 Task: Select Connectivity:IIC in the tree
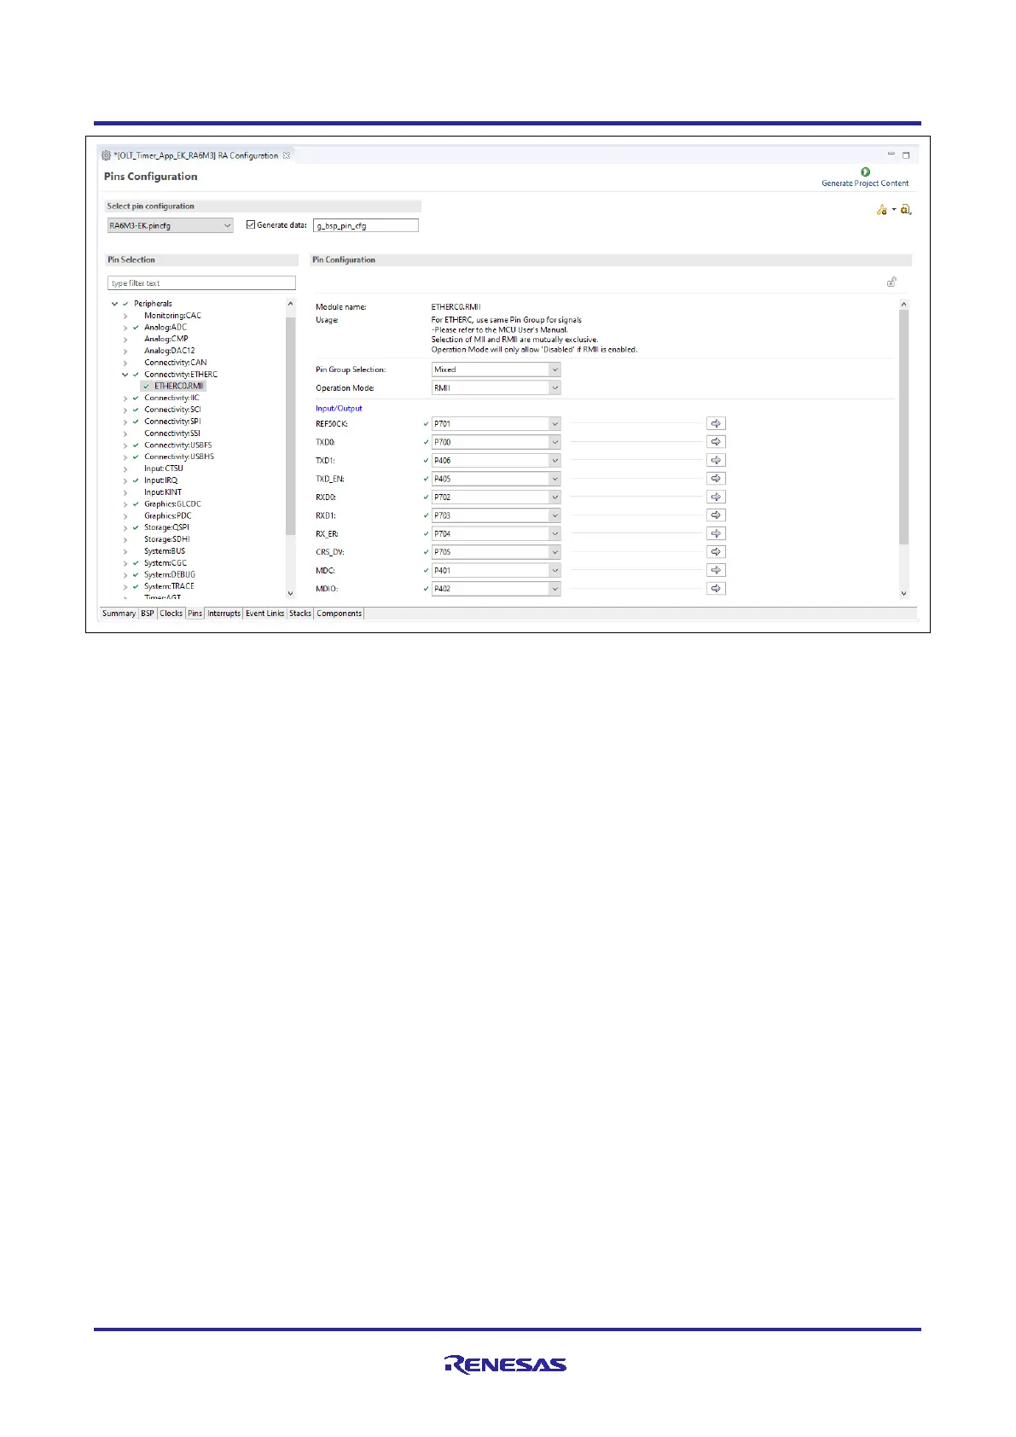[x=171, y=398]
